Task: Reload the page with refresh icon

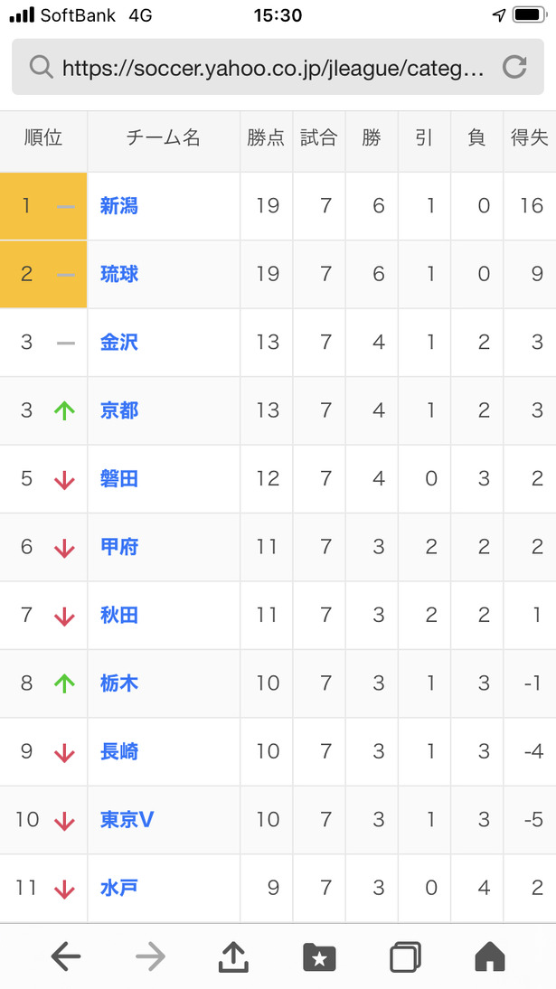Action: pos(514,66)
